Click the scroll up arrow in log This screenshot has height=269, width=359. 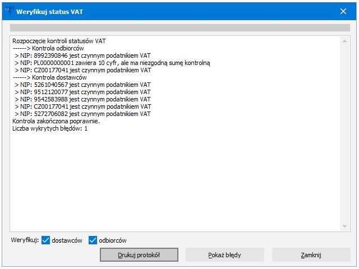coord(344,41)
